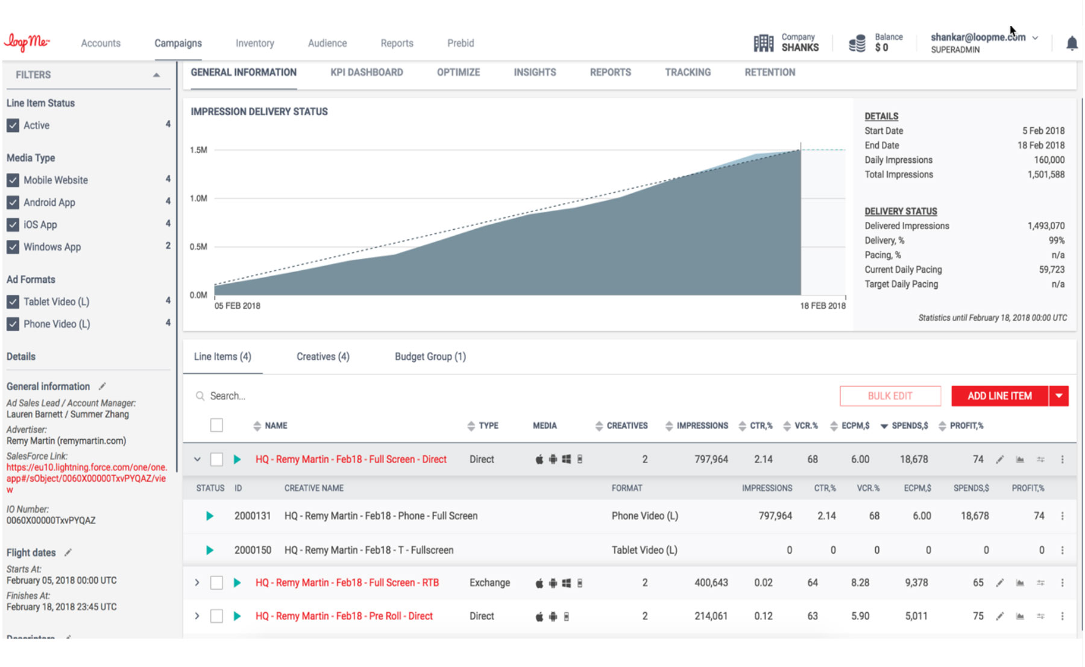
Task: Switch to the KPI Dashboard tab
Action: click(x=366, y=72)
